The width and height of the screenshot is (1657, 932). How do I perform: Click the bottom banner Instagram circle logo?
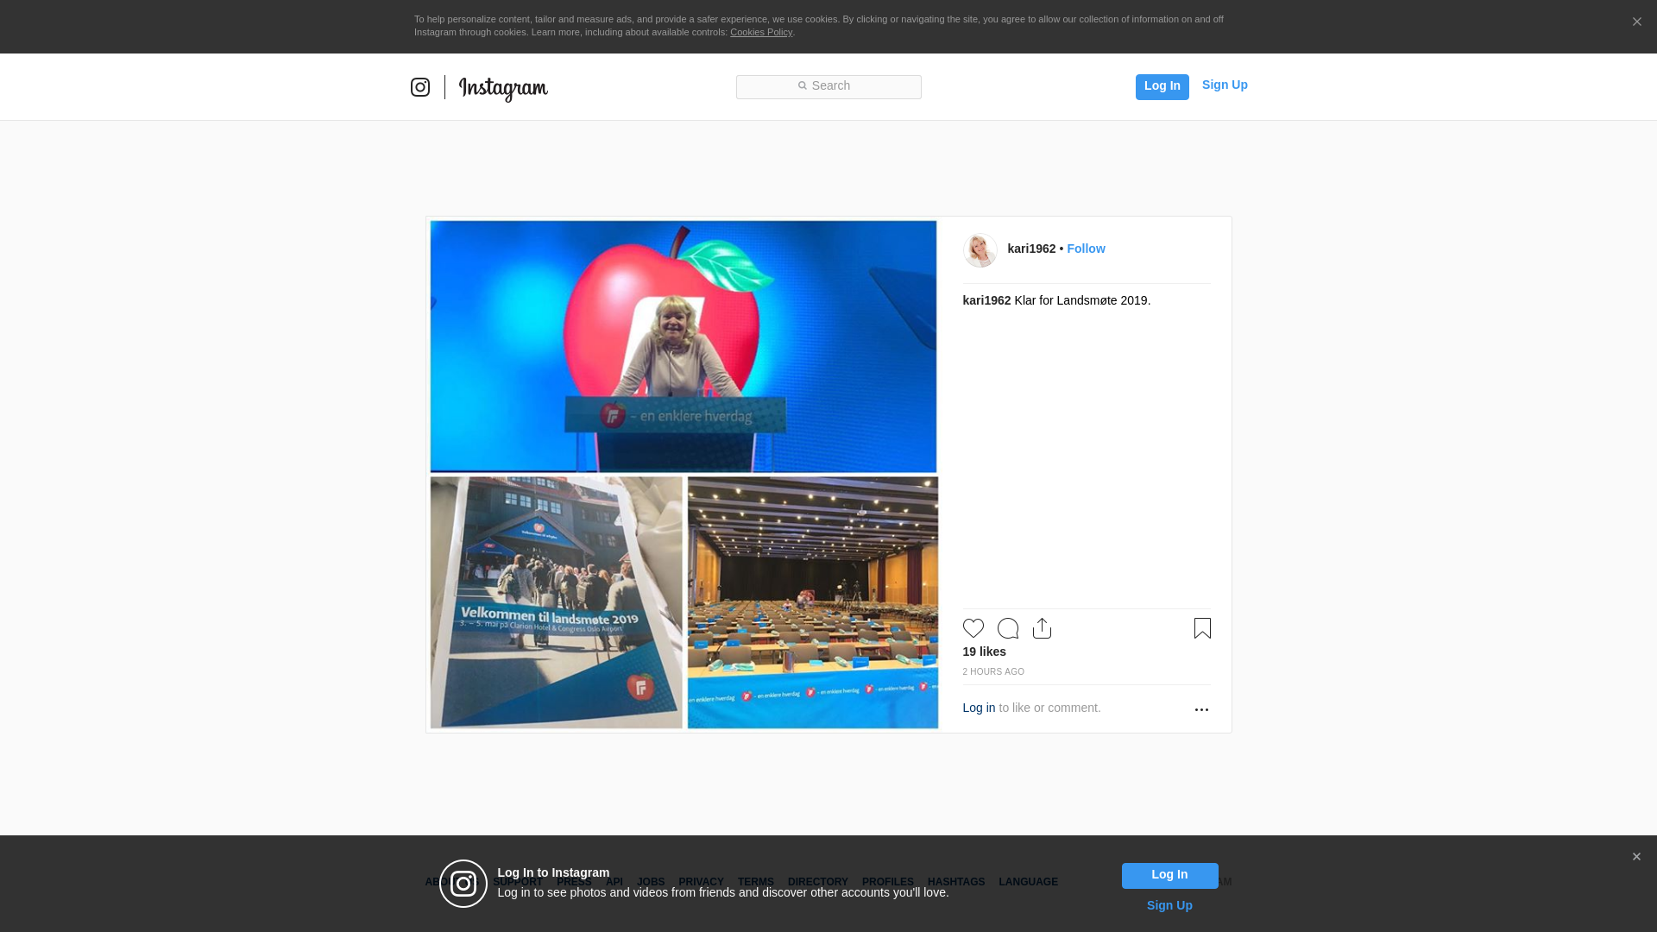pyautogui.click(x=463, y=884)
